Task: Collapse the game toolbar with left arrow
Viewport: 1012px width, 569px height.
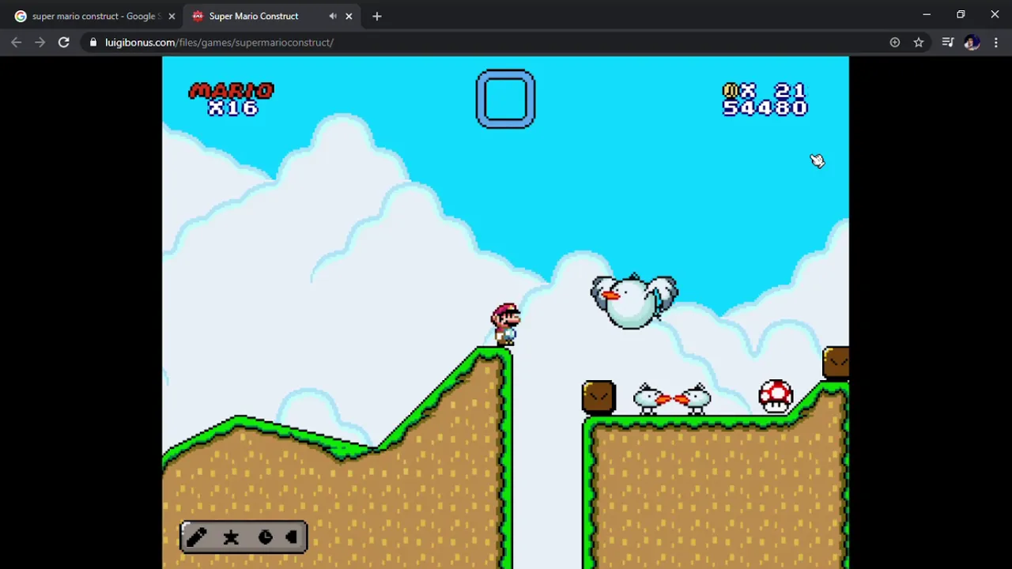Action: coord(291,537)
